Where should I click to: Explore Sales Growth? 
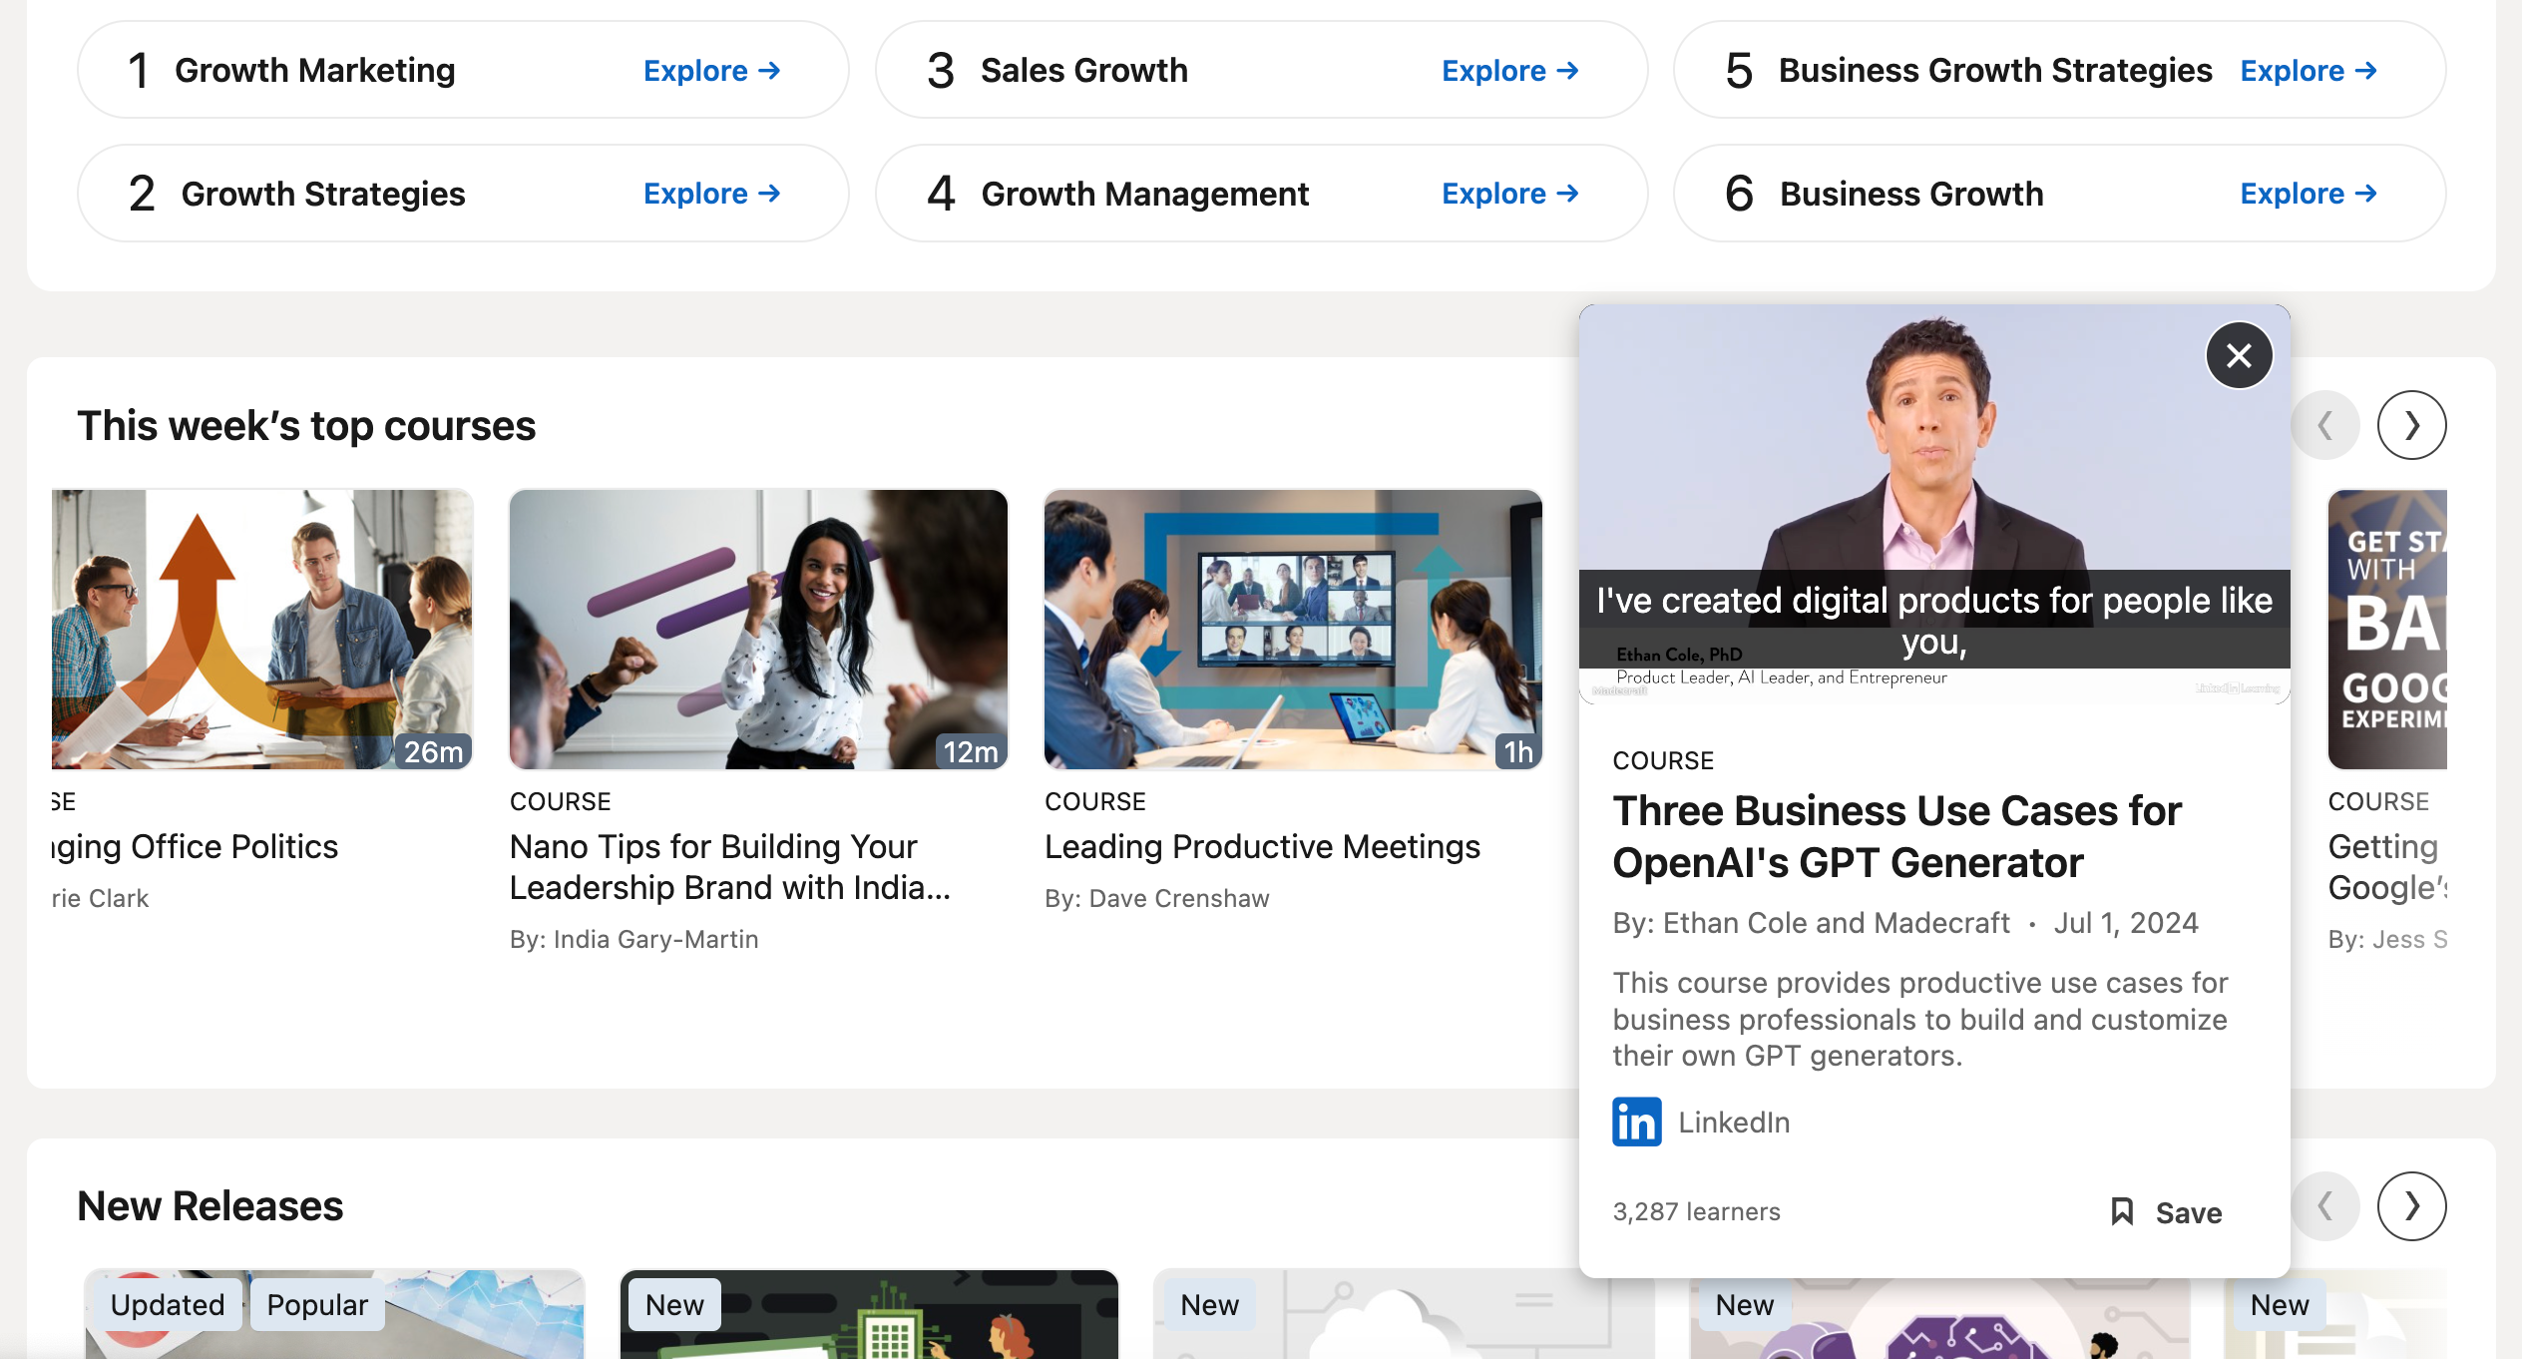pyautogui.click(x=1510, y=71)
